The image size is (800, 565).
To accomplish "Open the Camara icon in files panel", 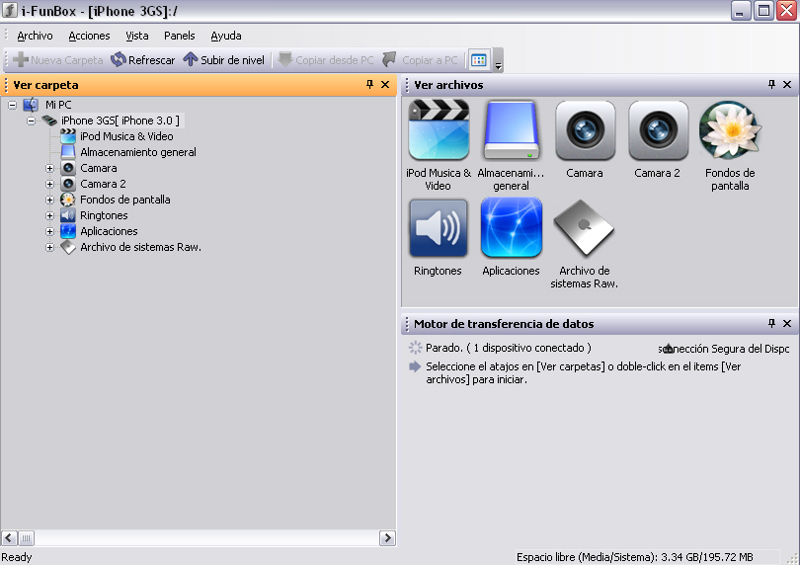I will (585, 130).
